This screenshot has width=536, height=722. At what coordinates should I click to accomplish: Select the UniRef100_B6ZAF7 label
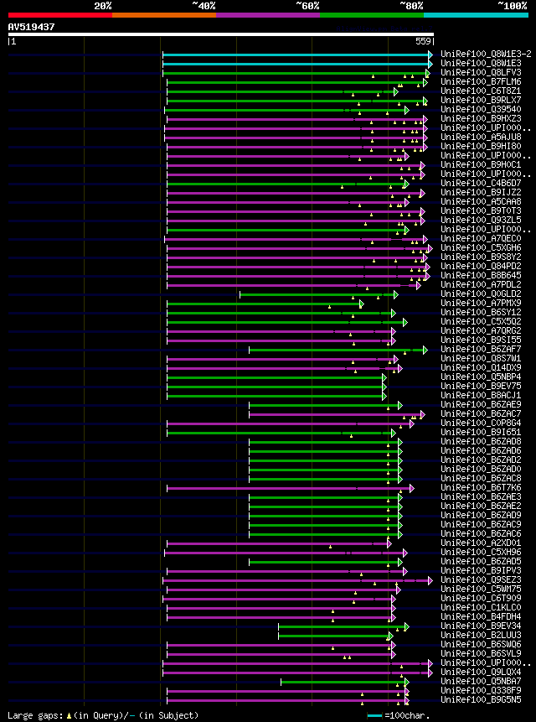point(482,349)
